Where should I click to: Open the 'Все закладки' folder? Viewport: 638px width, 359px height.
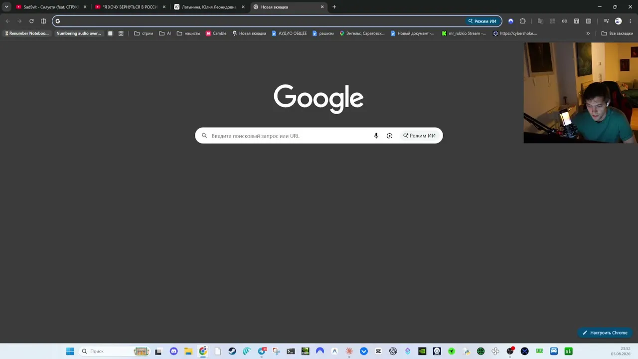coord(617,33)
